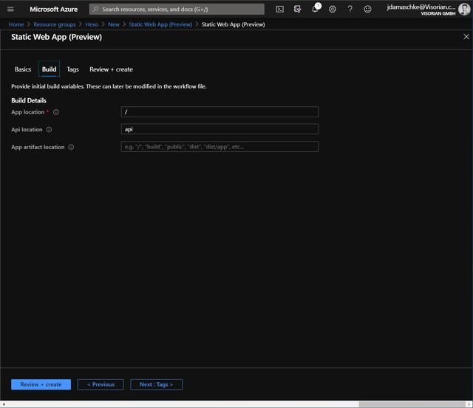Click the Previous button

[x=101, y=384]
